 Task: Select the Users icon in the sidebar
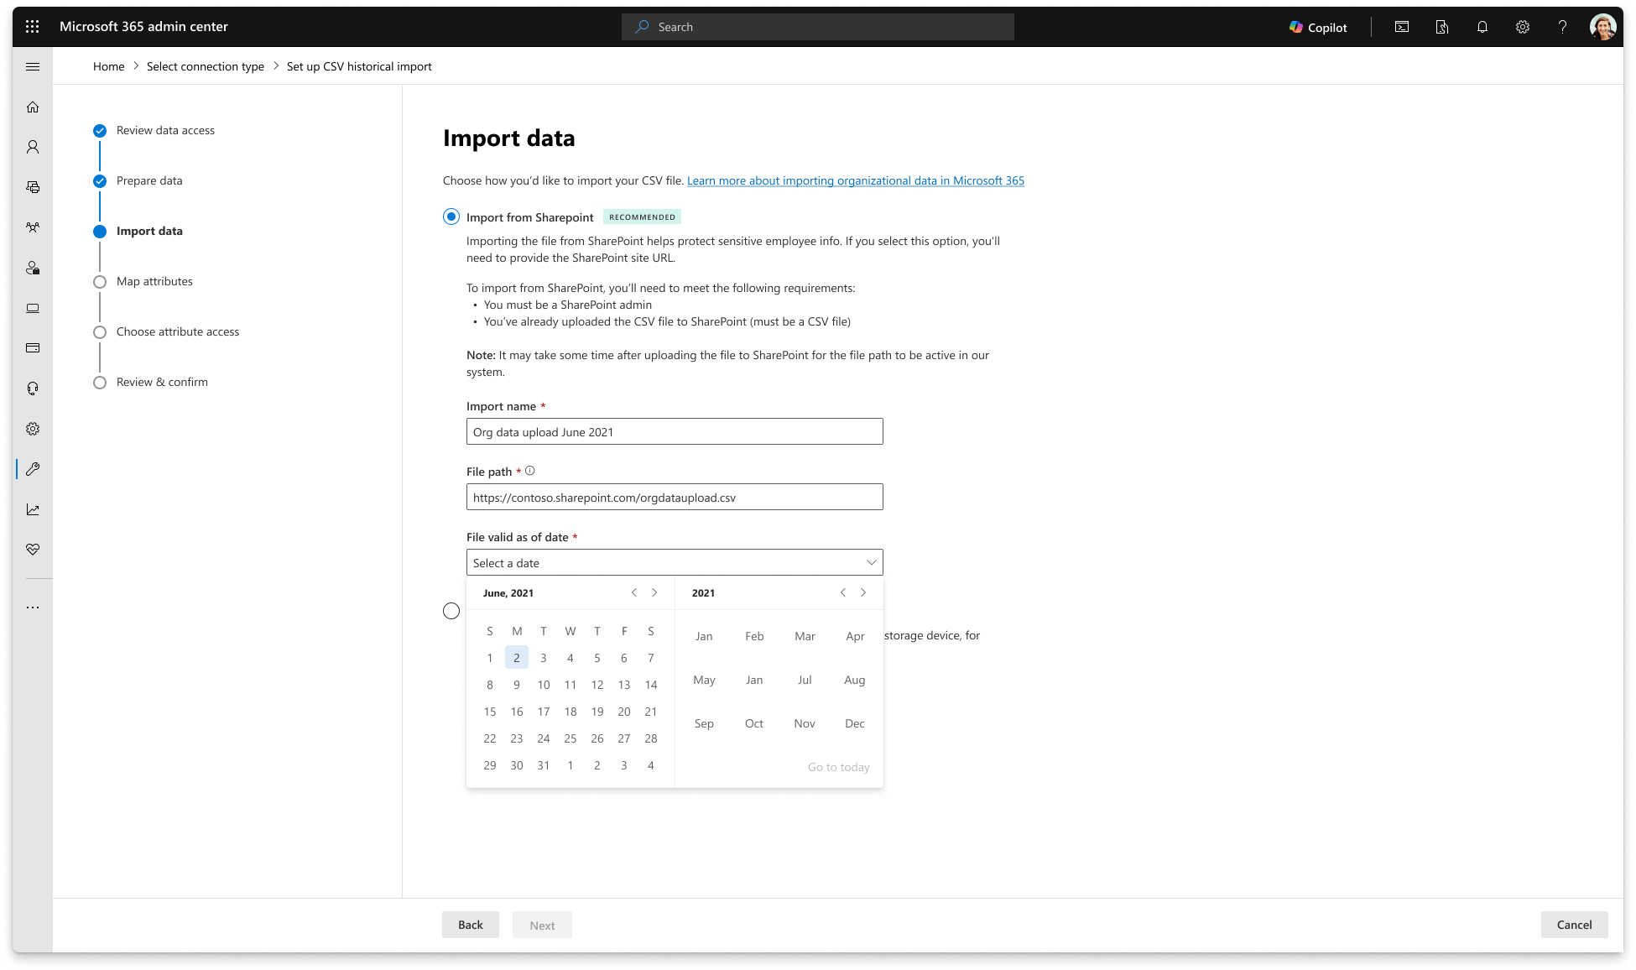pos(34,147)
